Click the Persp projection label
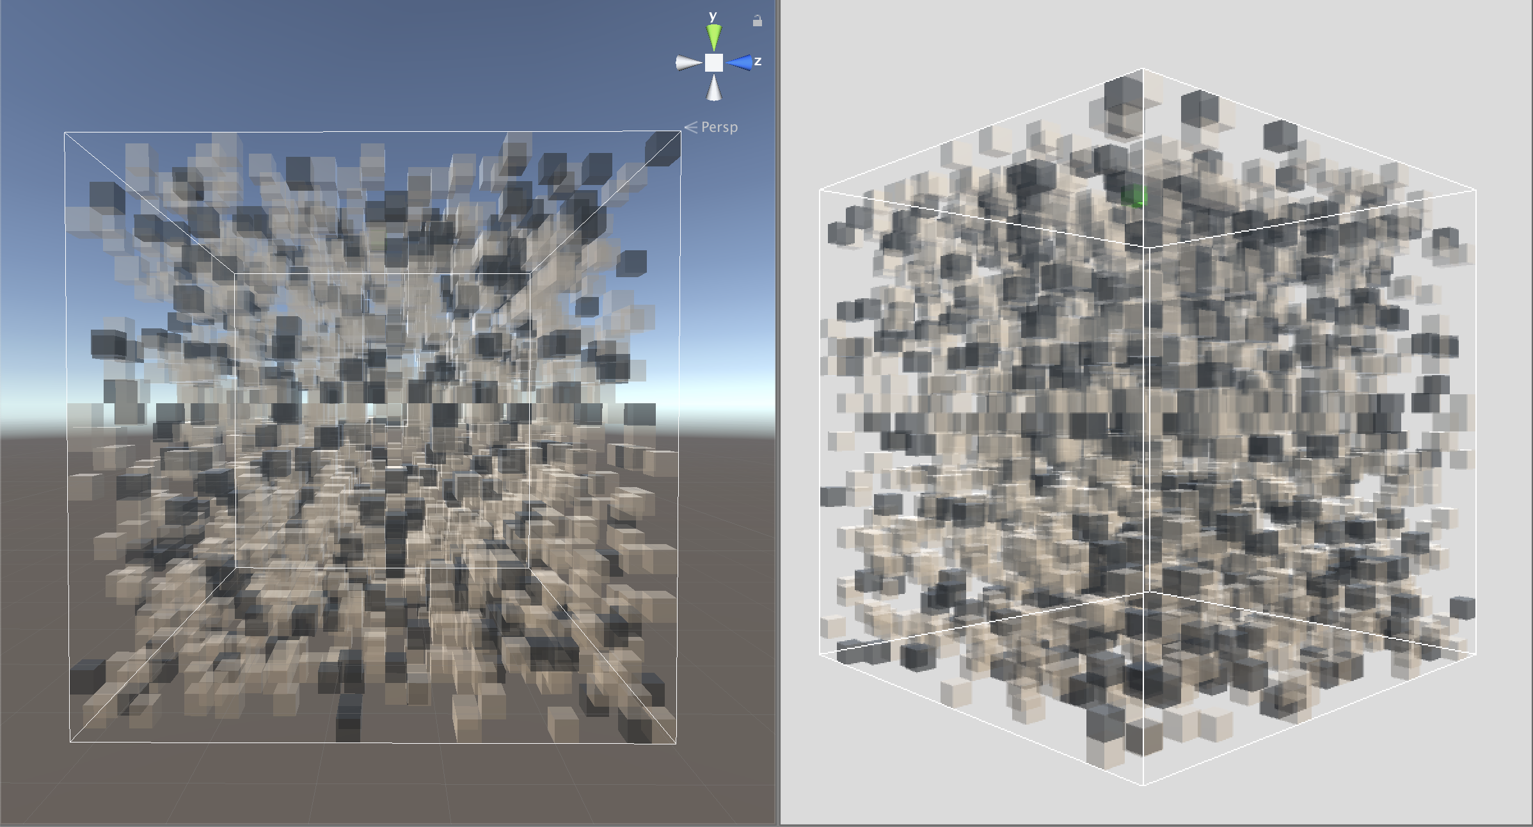 [x=719, y=127]
